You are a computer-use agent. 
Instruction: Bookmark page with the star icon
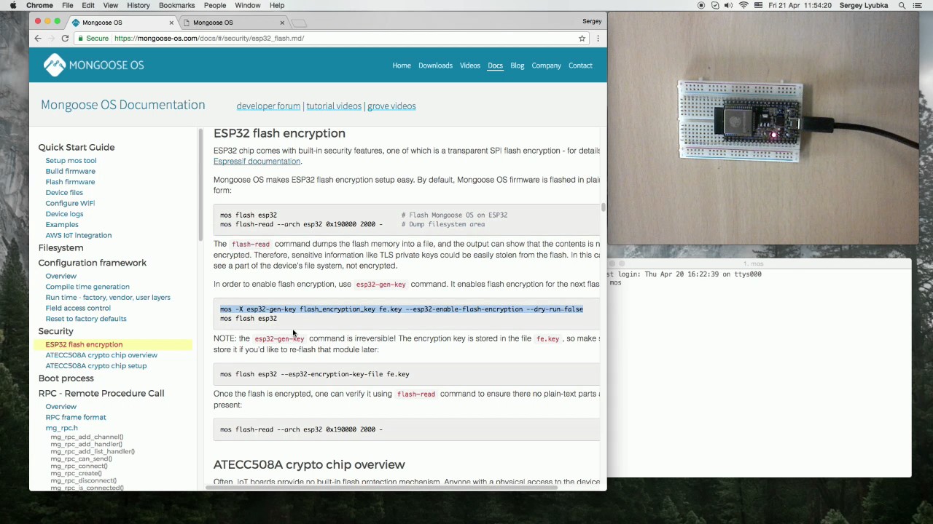[x=582, y=39]
